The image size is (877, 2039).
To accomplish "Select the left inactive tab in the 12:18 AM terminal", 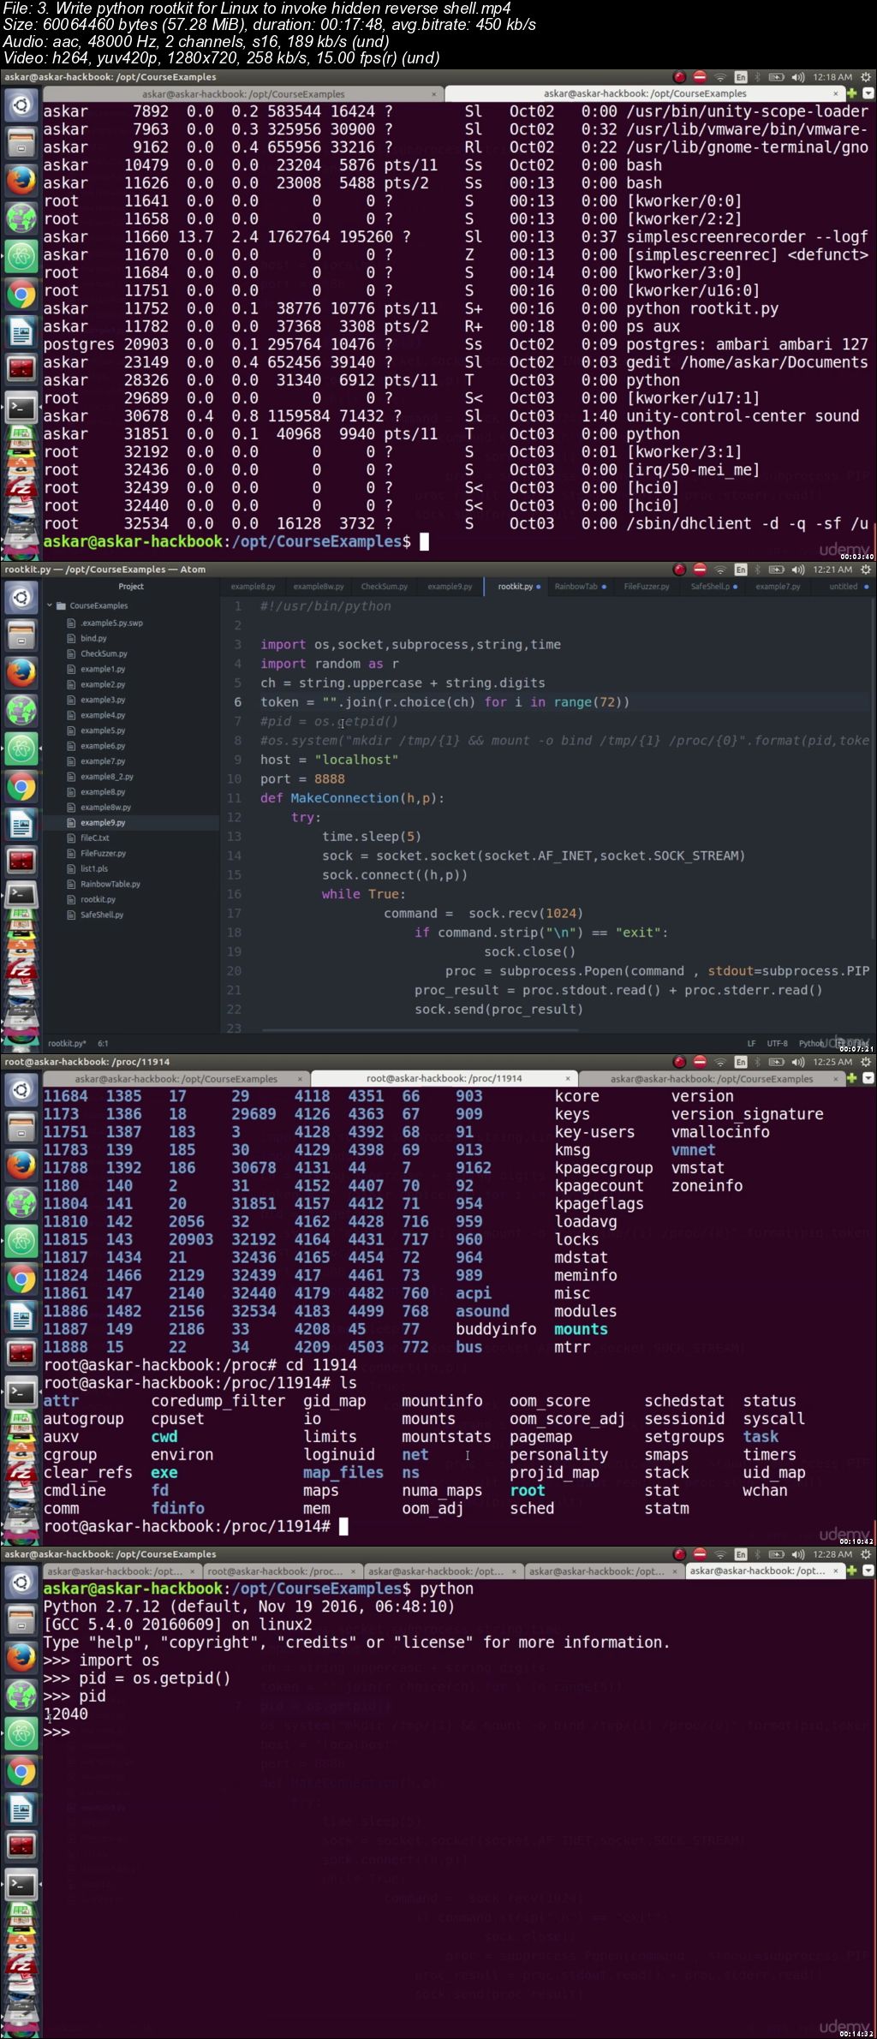I will tap(243, 94).
